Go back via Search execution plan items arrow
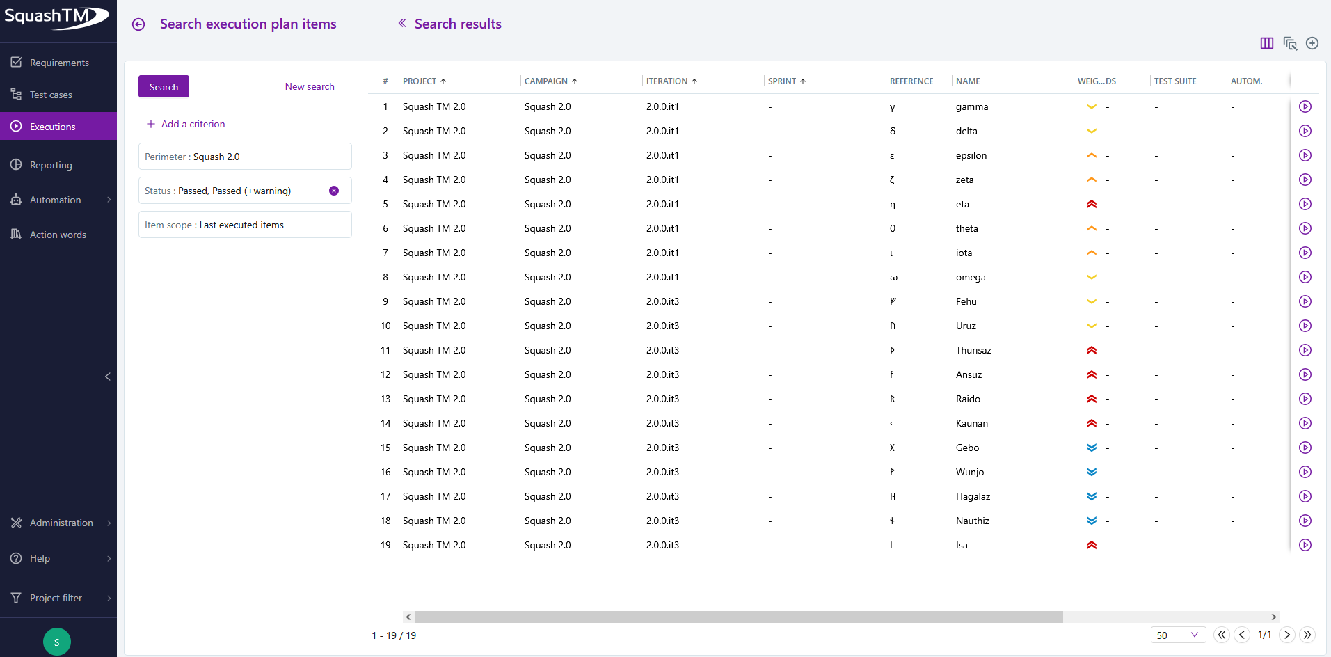This screenshot has width=1331, height=657. tap(138, 24)
